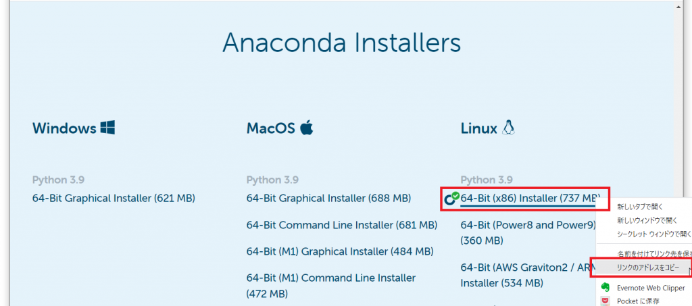Viewport: 692px width, 306px height.
Task: Choose 新しいウィンドウで開く from context menu
Action: click(x=647, y=220)
